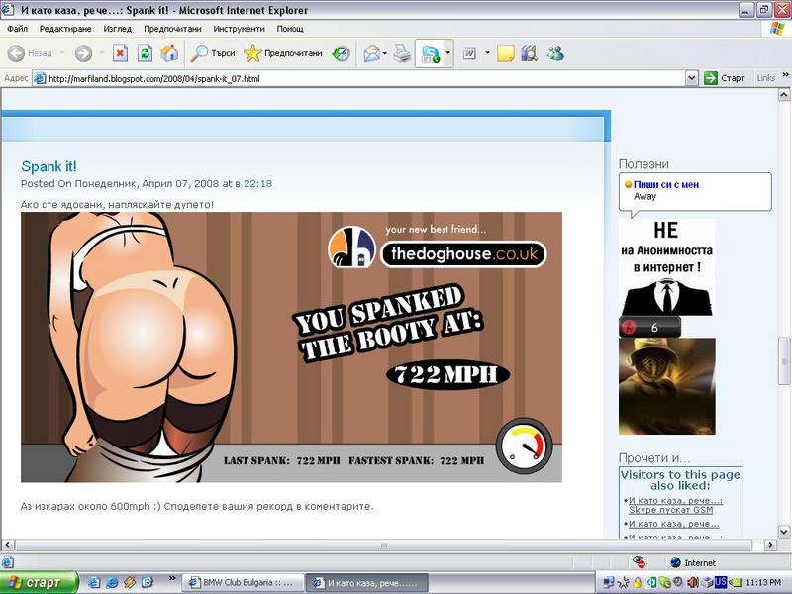
Task: Click the vertical scrollbar down arrow
Action: click(784, 532)
